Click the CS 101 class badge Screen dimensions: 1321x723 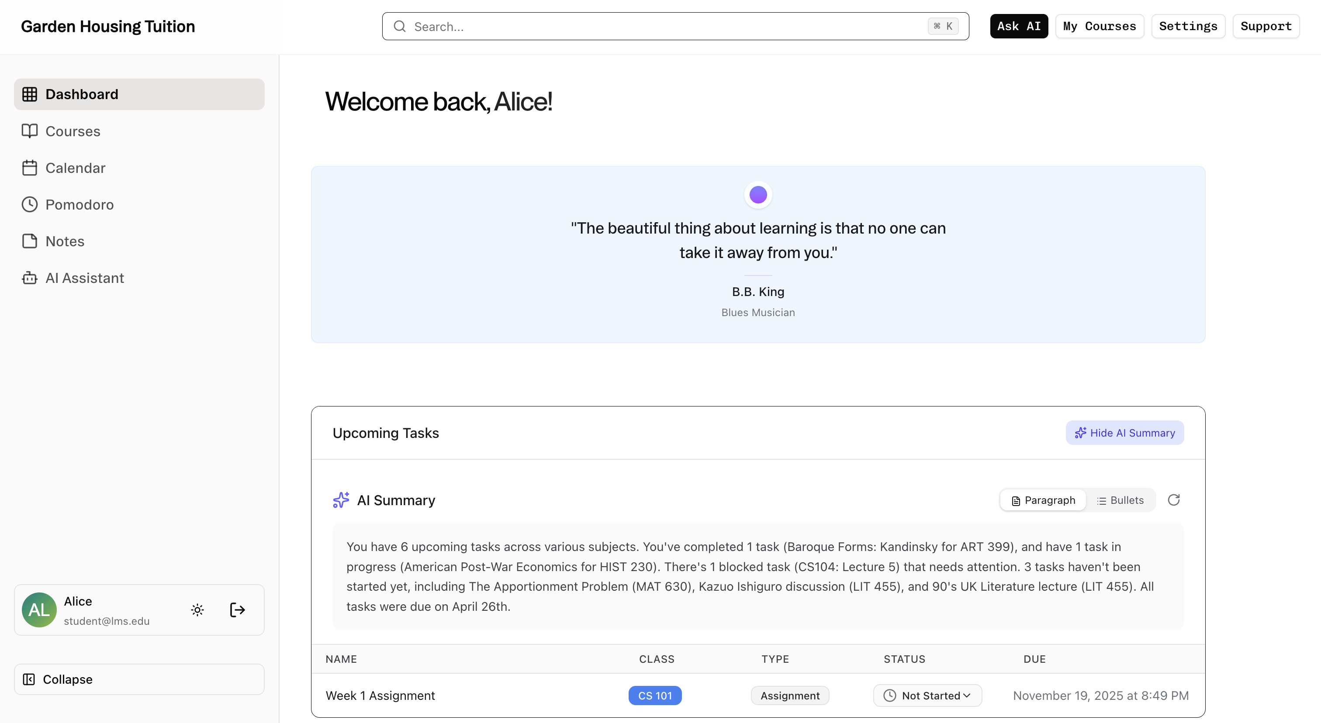655,695
